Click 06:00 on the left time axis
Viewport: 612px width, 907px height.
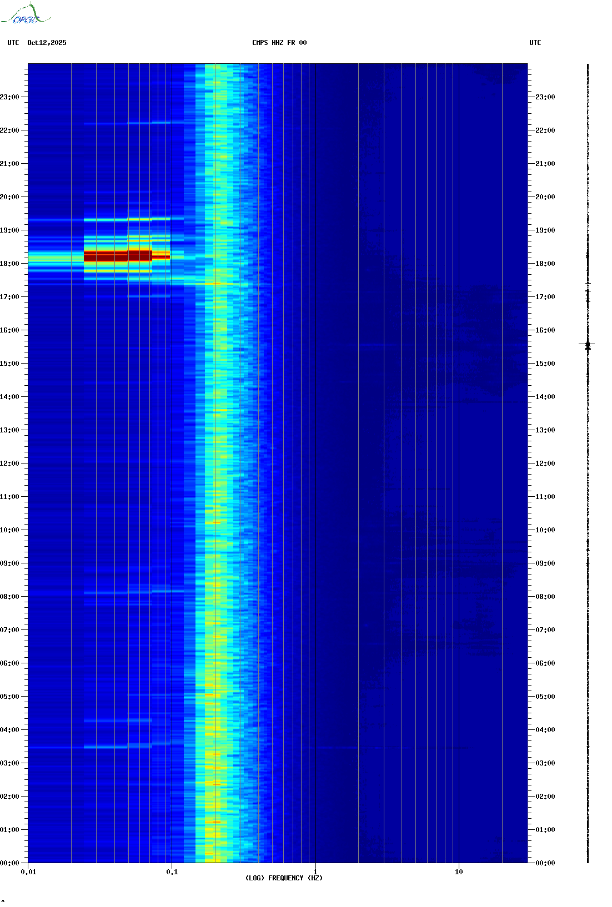click(9, 663)
